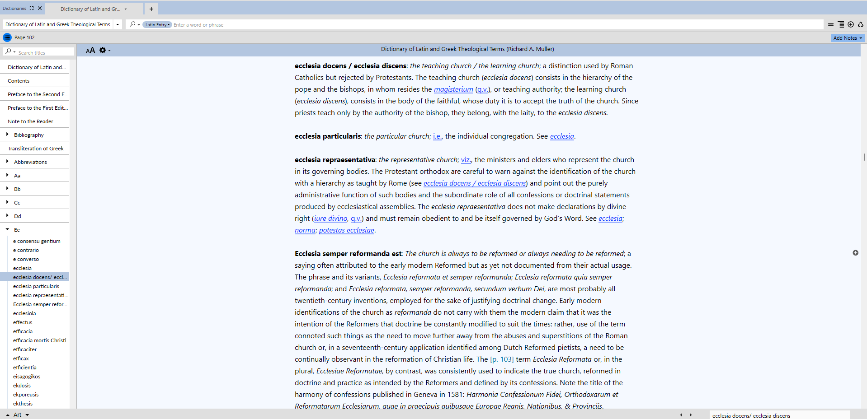Image resolution: width=867 pixels, height=419 pixels.
Task: Select 'e consensu gentium' entry
Action: tap(37, 241)
